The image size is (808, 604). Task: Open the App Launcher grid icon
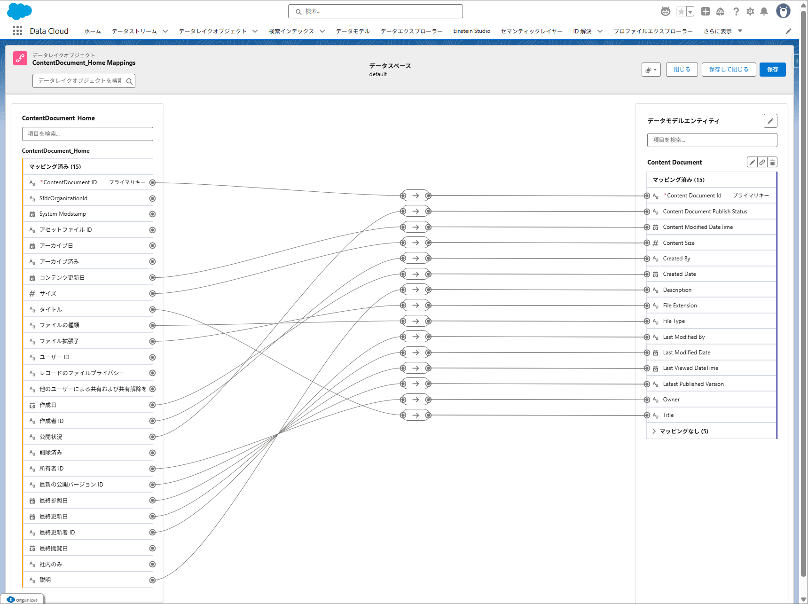17,31
